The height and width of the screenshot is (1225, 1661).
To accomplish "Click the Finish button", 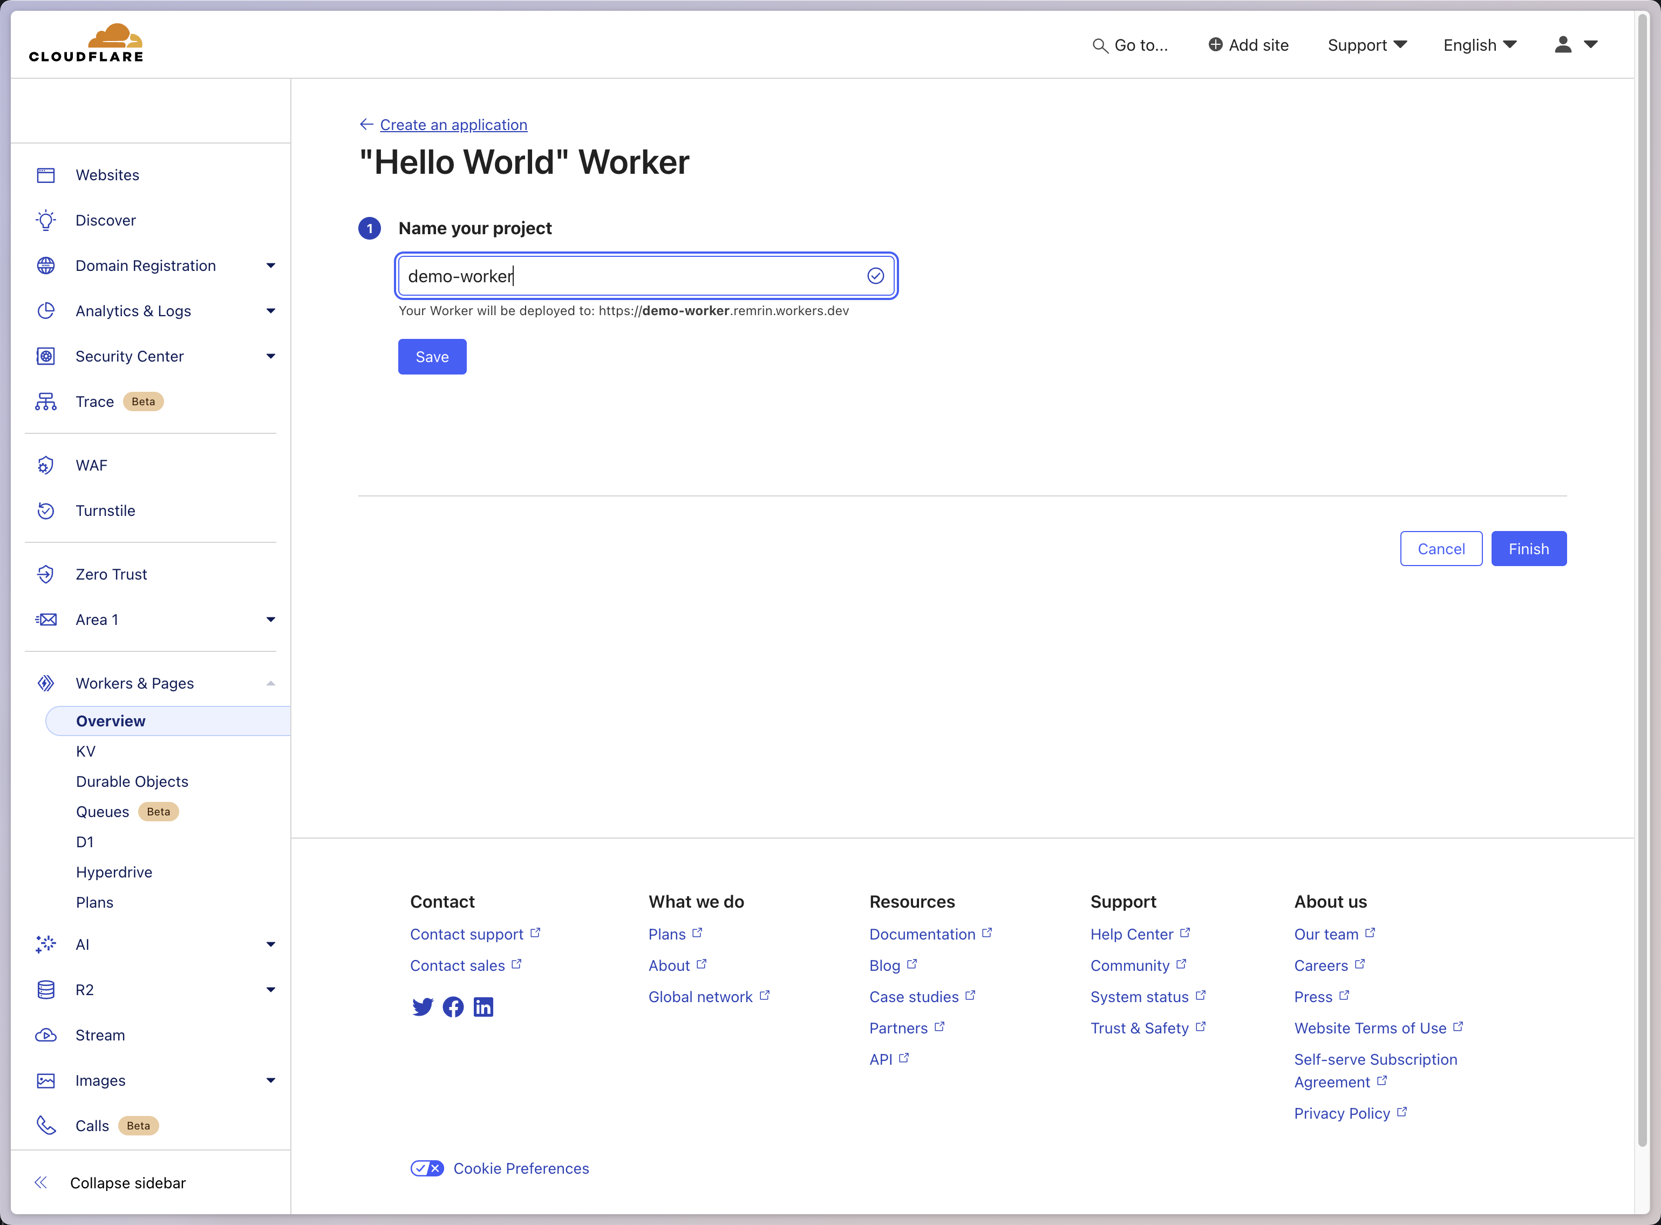I will (1528, 549).
